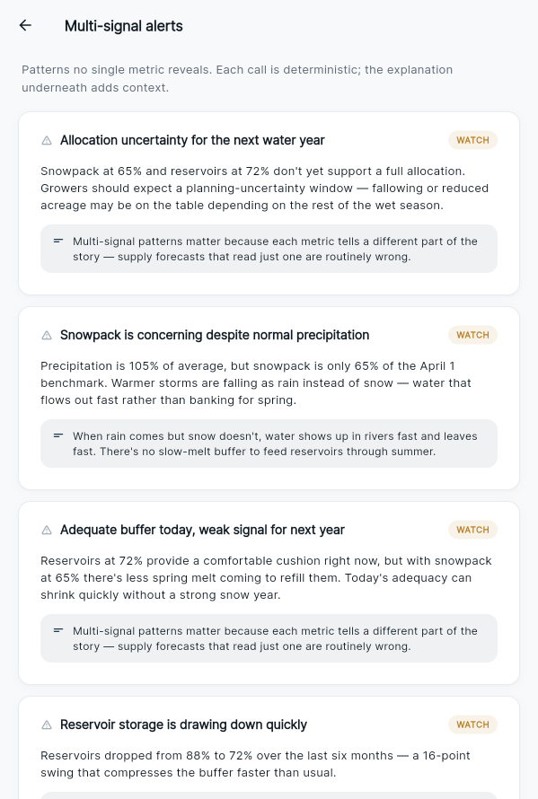This screenshot has width=538, height=799.
Task: Click WATCH badge on Adequate buffer today card
Action: 472,530
